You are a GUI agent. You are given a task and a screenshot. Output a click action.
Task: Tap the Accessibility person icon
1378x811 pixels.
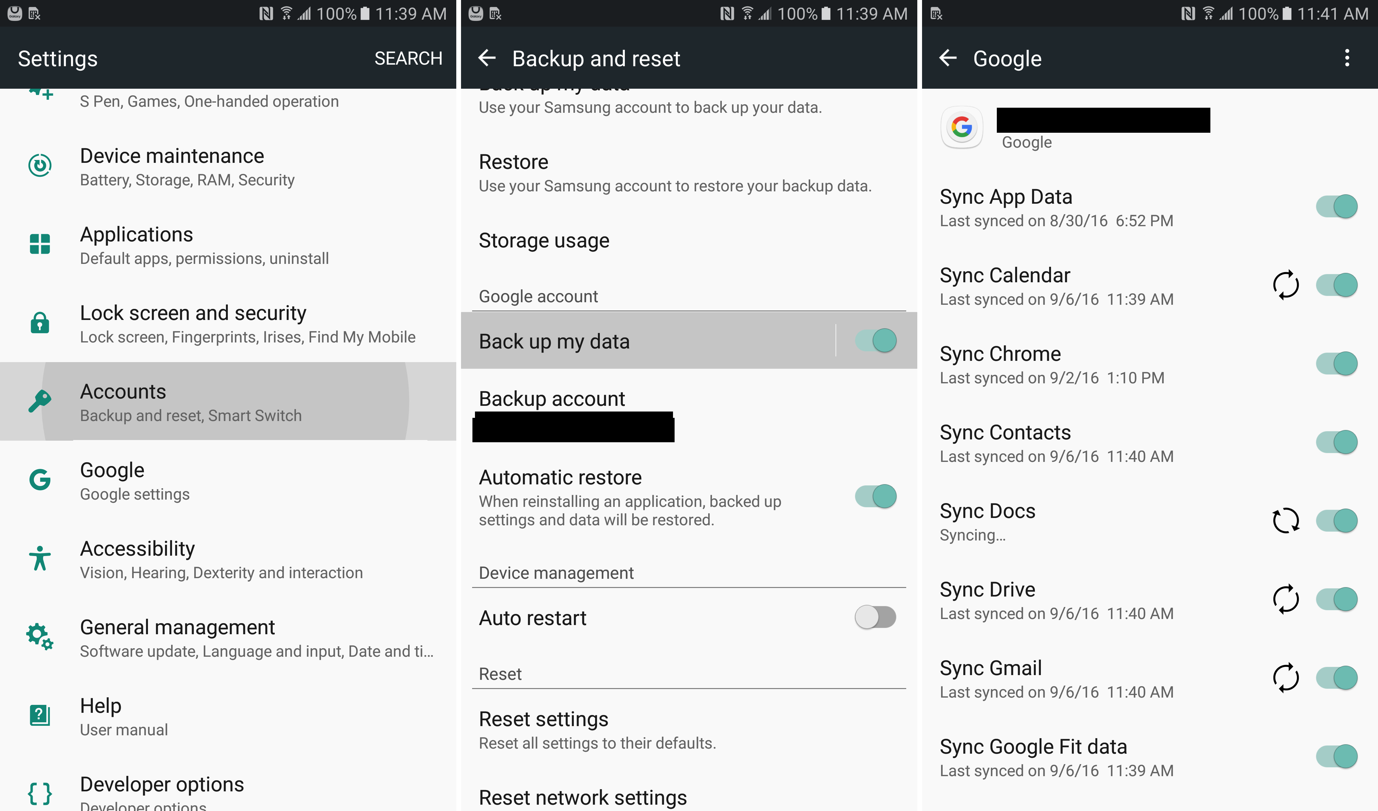click(x=40, y=558)
